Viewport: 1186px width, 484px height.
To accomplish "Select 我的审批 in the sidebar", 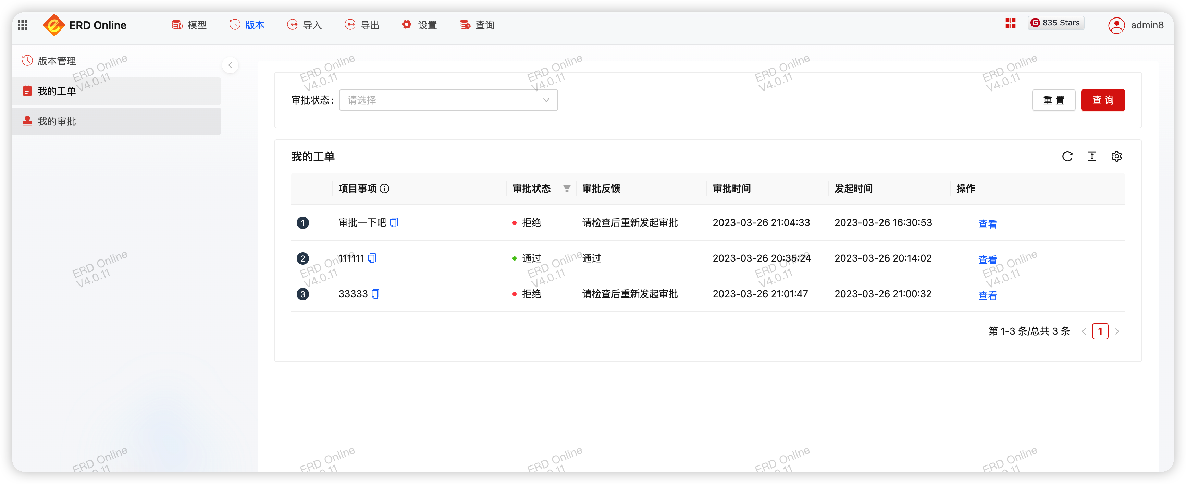I will (116, 121).
